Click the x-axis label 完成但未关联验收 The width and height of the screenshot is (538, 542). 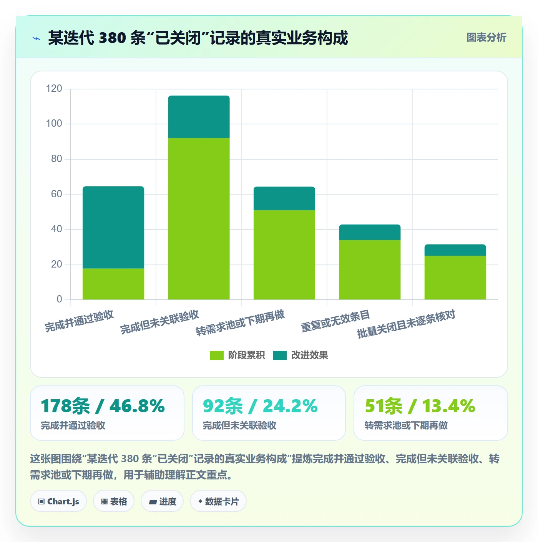pyautogui.click(x=159, y=322)
